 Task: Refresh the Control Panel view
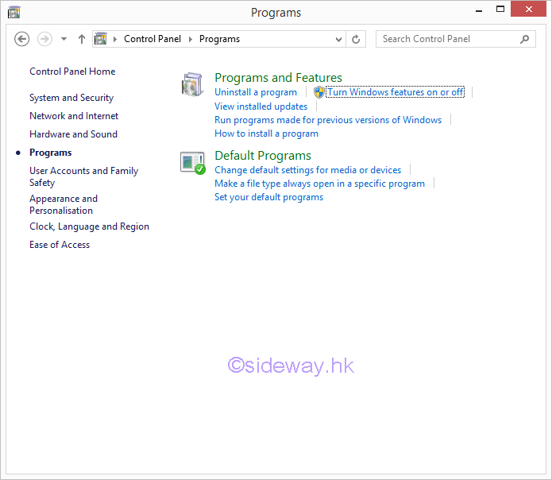click(357, 39)
